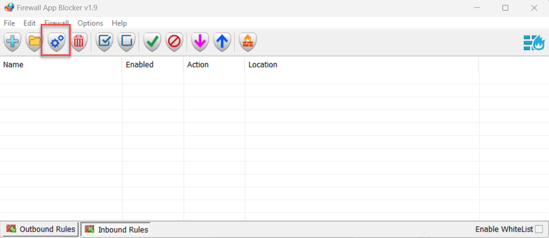Click the Check All toolbar icon
Viewport: 549px width, 238px height.
click(105, 42)
